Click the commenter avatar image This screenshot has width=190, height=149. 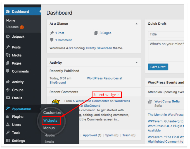point(56,102)
